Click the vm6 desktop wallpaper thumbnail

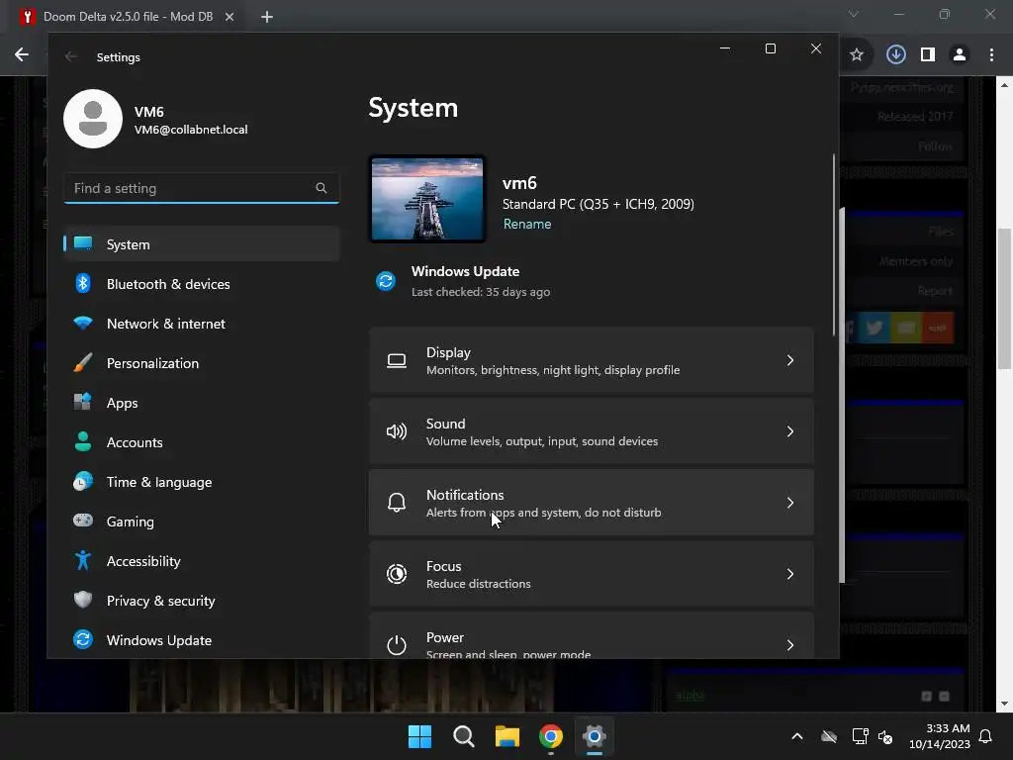[x=427, y=199]
